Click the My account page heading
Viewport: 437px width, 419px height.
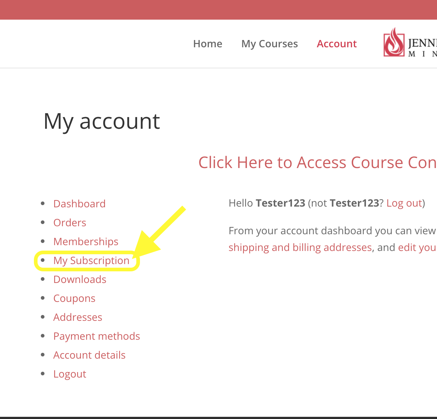102,121
